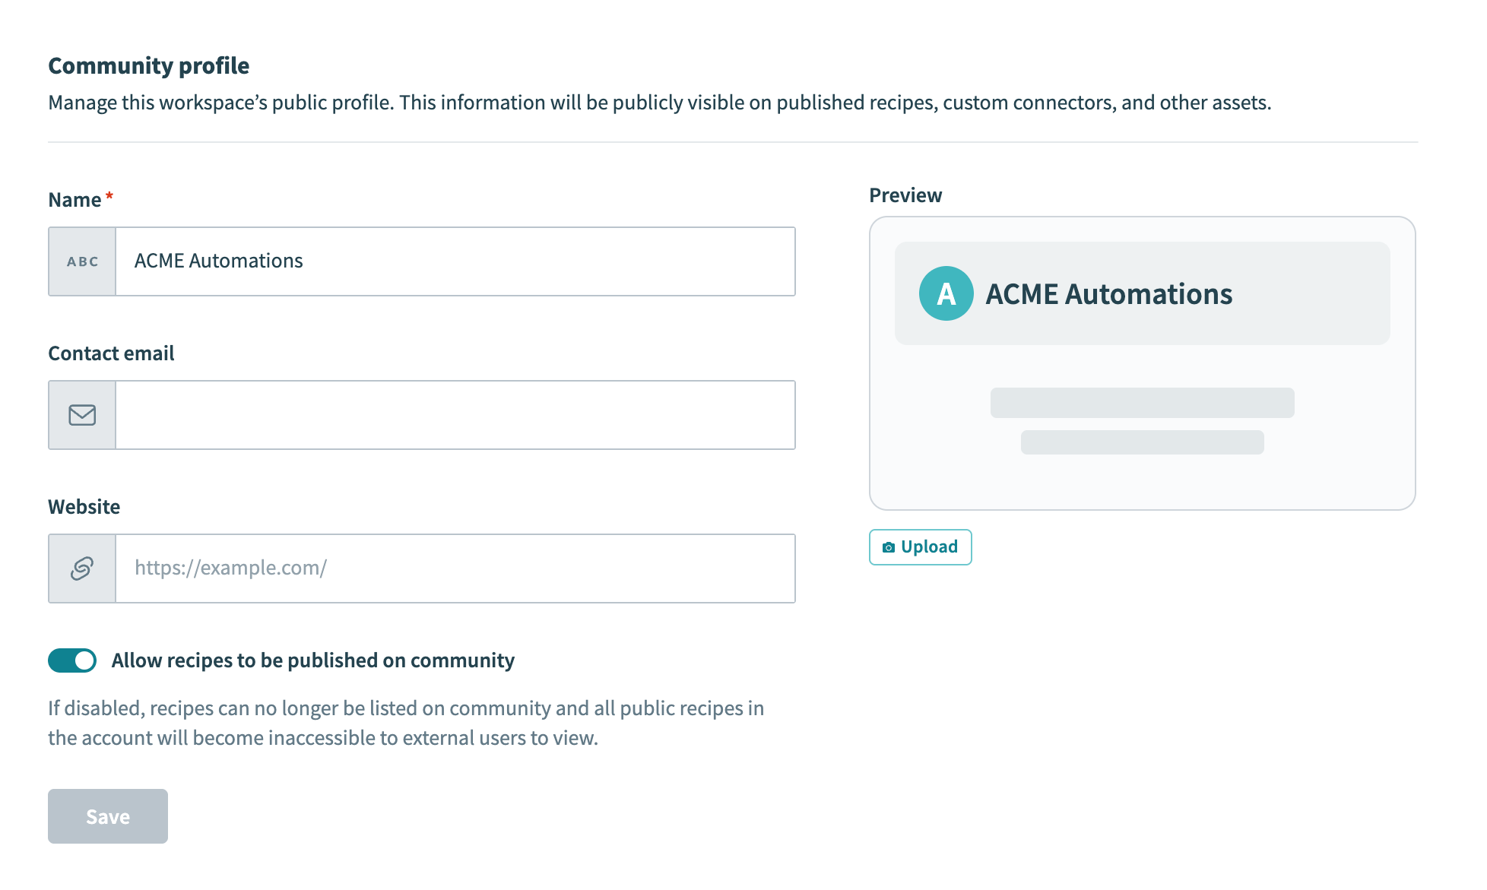Click the camera icon on the Upload button
Image resolution: width=1487 pixels, height=890 pixels.
[x=889, y=546]
